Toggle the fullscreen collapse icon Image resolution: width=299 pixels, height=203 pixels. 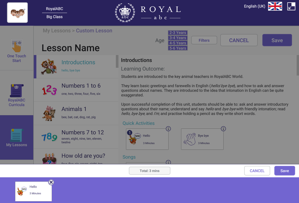pos(291,6)
